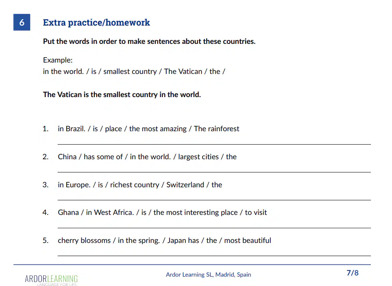The width and height of the screenshot is (392, 286).
Task: Click 'the most interesting place' in item 4
Action: click(x=196, y=212)
